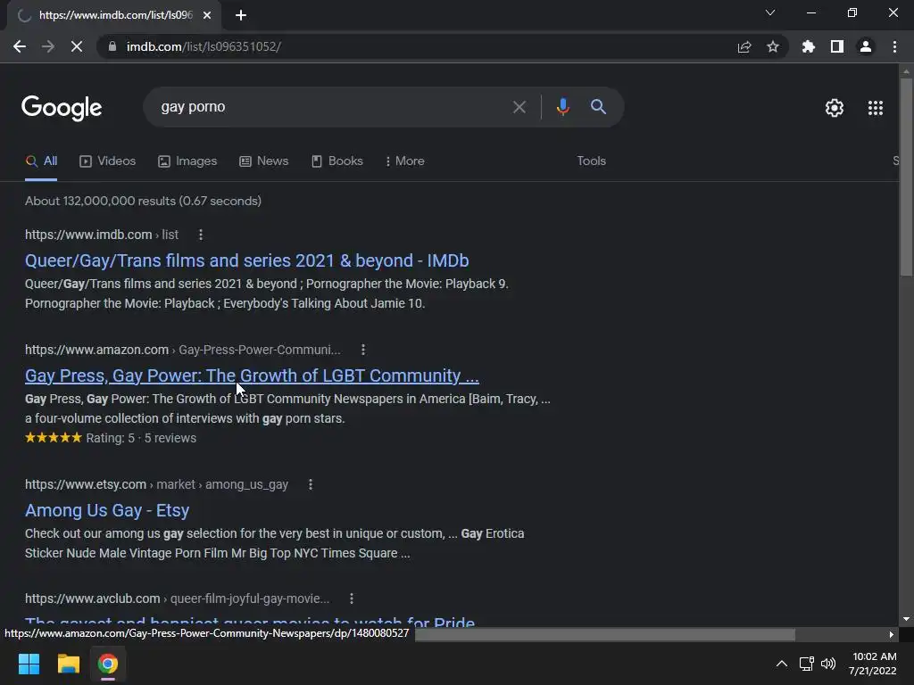
Task: Open the Windows Start menu
Action: click(29, 664)
